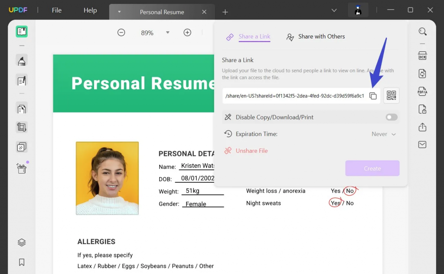
Task: Open the zoom level dropdown
Action: pyautogui.click(x=167, y=32)
